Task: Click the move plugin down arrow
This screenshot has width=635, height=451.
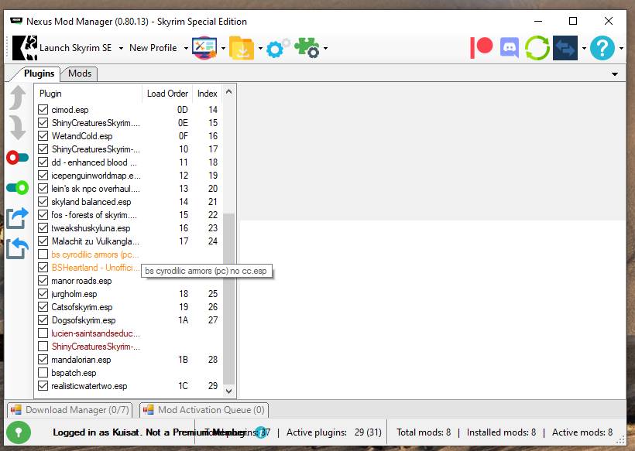Action: click(x=17, y=128)
